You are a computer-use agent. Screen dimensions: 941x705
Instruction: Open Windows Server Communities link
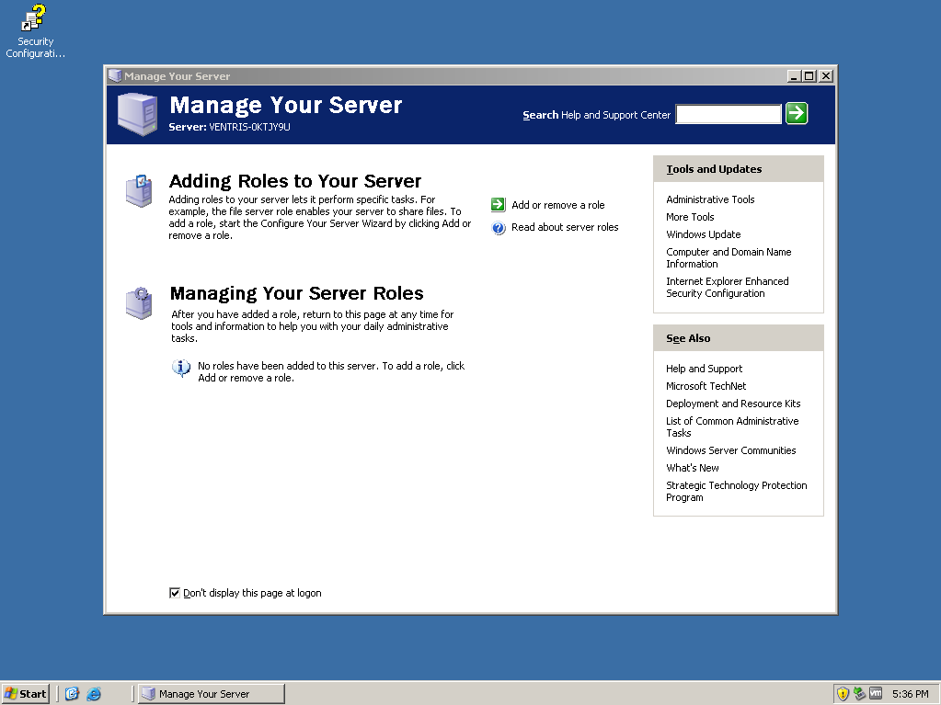coord(731,450)
